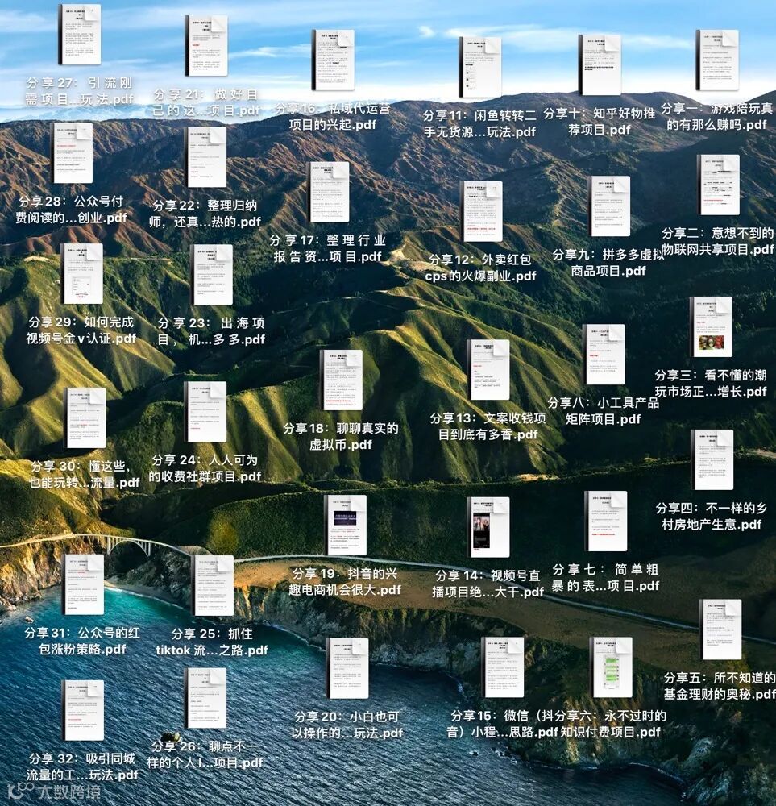Screen dimensions: 776x806
Task: Click the file name 分享二：意想不到的物联网共享项目.pdf
Action: click(718, 241)
